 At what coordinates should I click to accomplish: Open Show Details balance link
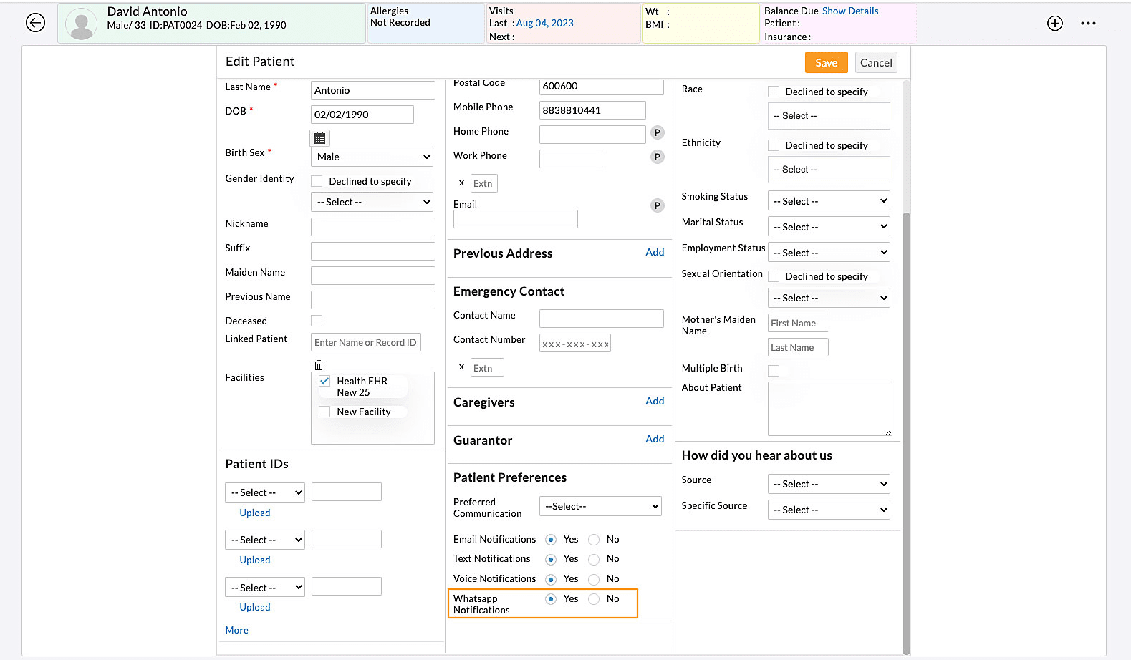850,11
